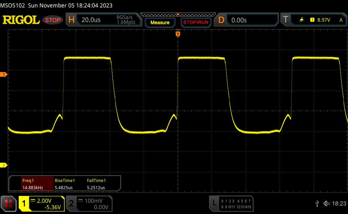Open the delay D 0.00s setting

point(246,20)
